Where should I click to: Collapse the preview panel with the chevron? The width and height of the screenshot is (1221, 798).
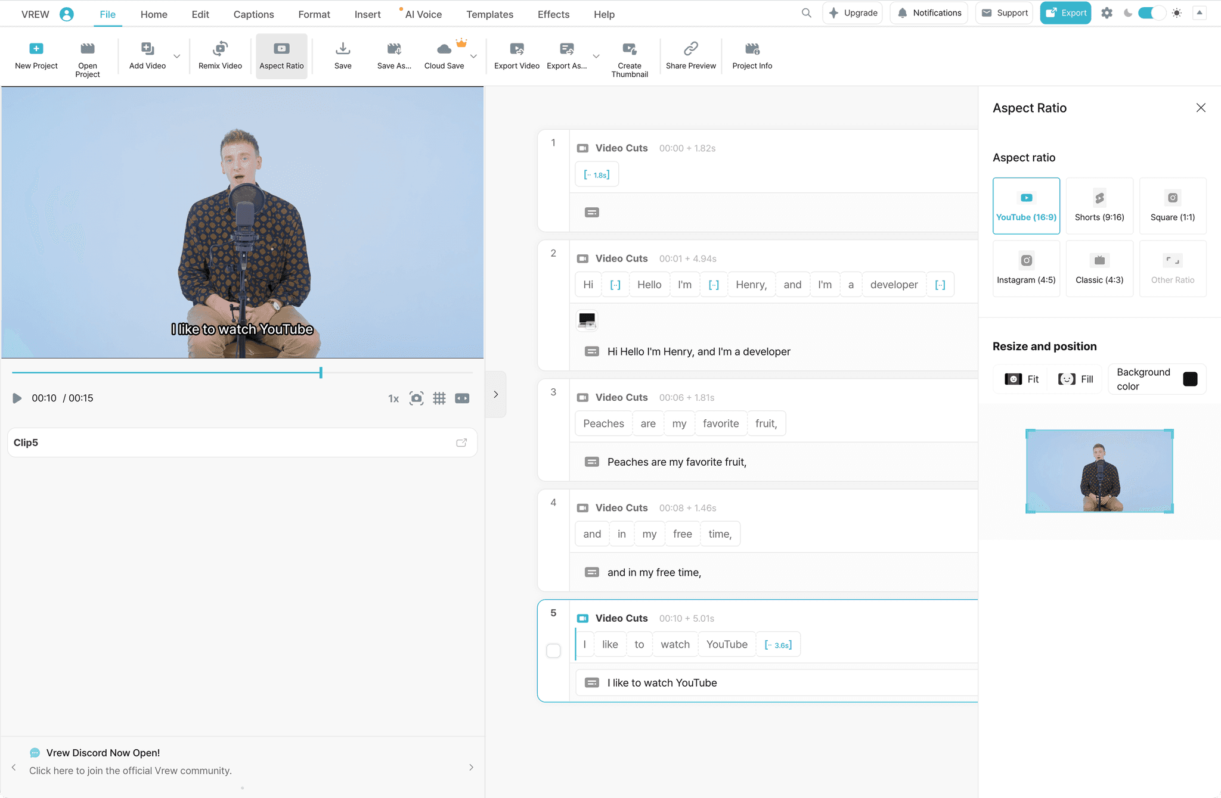tap(495, 394)
